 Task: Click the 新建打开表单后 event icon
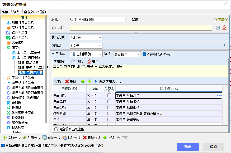[9, 23]
